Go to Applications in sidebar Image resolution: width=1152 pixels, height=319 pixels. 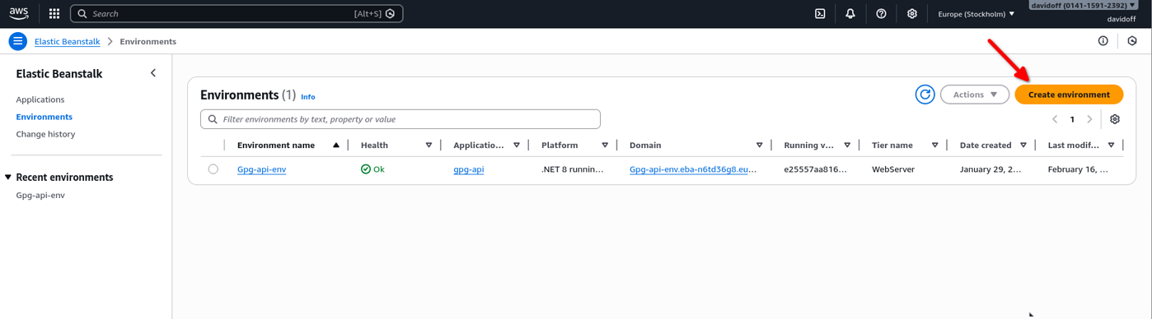[40, 99]
